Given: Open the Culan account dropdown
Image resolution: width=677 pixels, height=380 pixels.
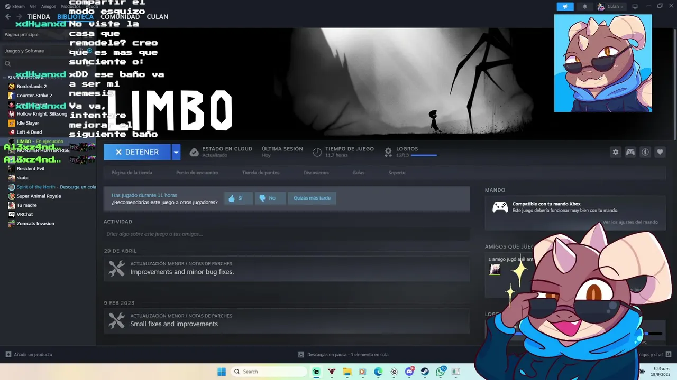Looking at the screenshot, I should (x=610, y=6).
